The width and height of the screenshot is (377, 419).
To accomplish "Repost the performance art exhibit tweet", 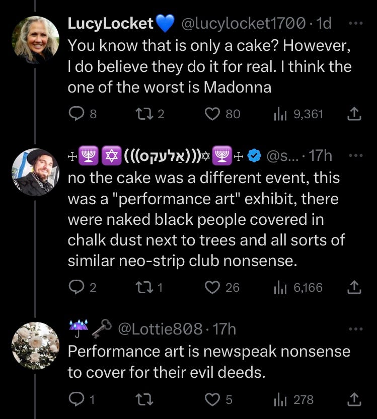I will [x=144, y=287].
